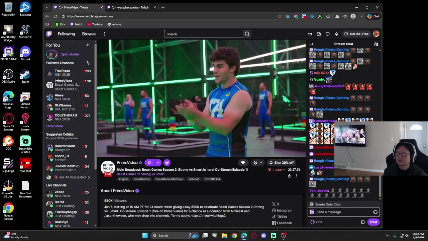
Task: Submit search with the magnifier button
Action: 247,34
